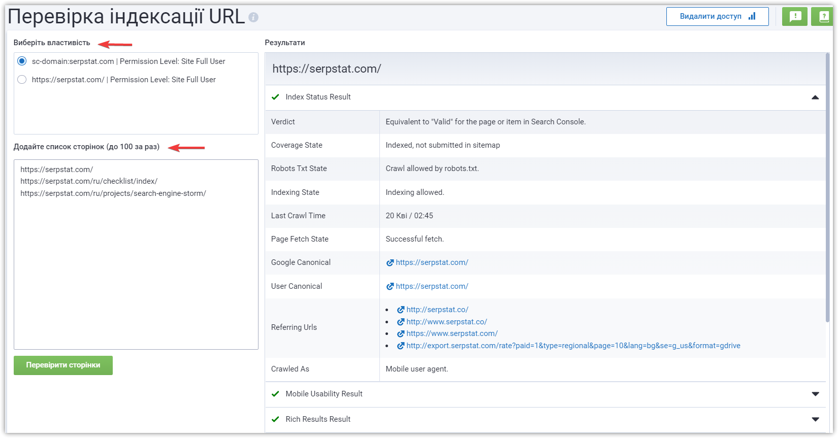Click the Index Status Result green checkmark
Screen dimensions: 838x438
[x=275, y=97]
